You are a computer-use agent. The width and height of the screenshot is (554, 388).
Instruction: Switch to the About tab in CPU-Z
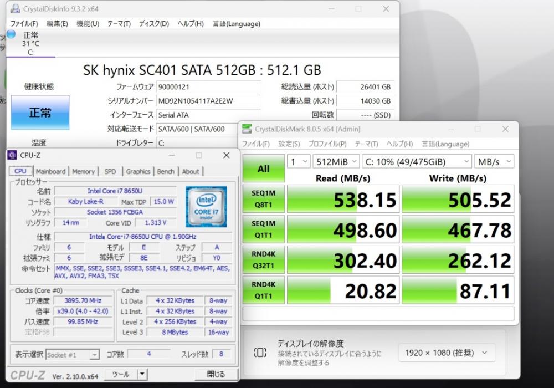(x=191, y=171)
